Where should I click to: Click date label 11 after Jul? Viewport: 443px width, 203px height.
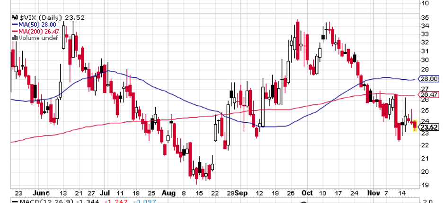pyautogui.click(x=120, y=194)
